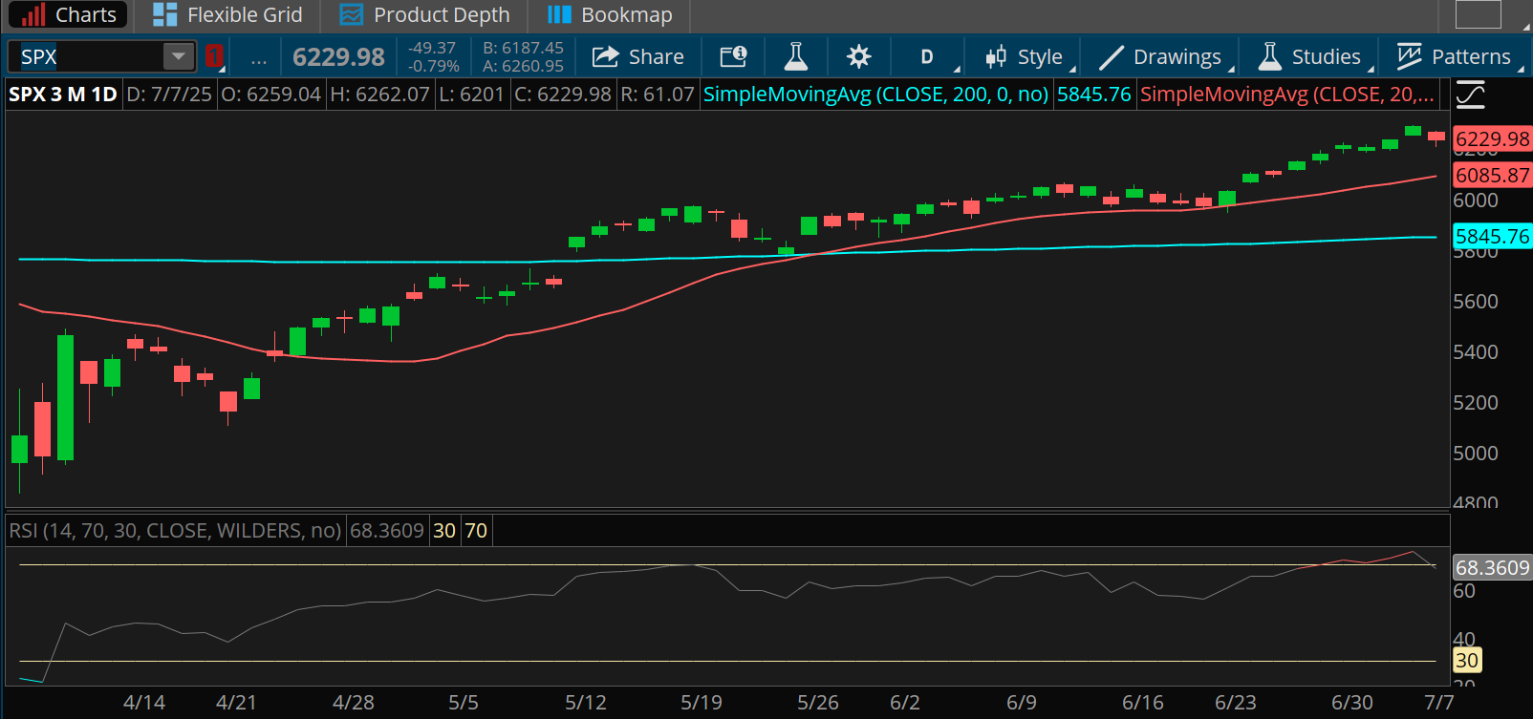
Task: Click the Charts tab bar-chart icon
Action: 33,15
